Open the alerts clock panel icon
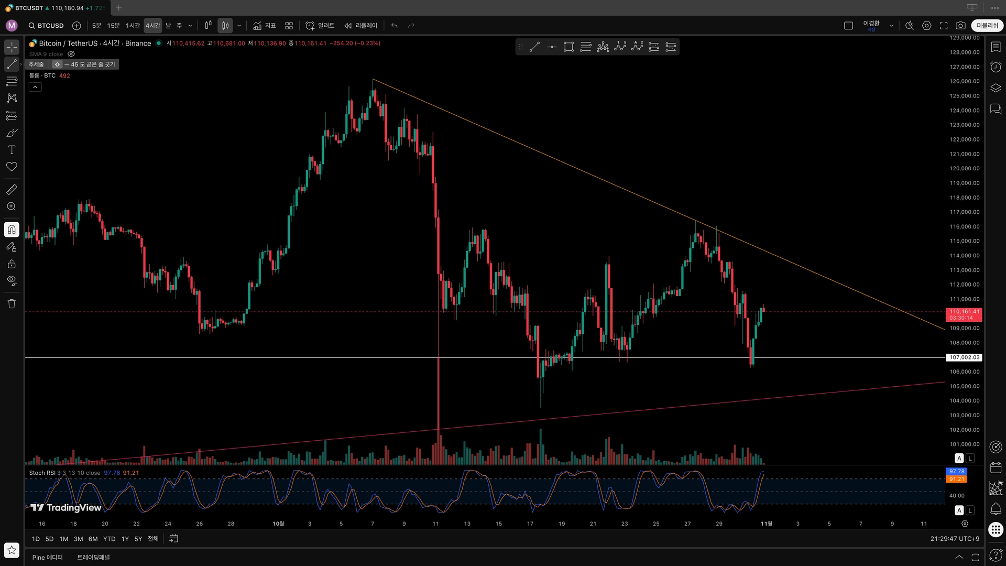The height and width of the screenshot is (566, 1006). click(996, 67)
